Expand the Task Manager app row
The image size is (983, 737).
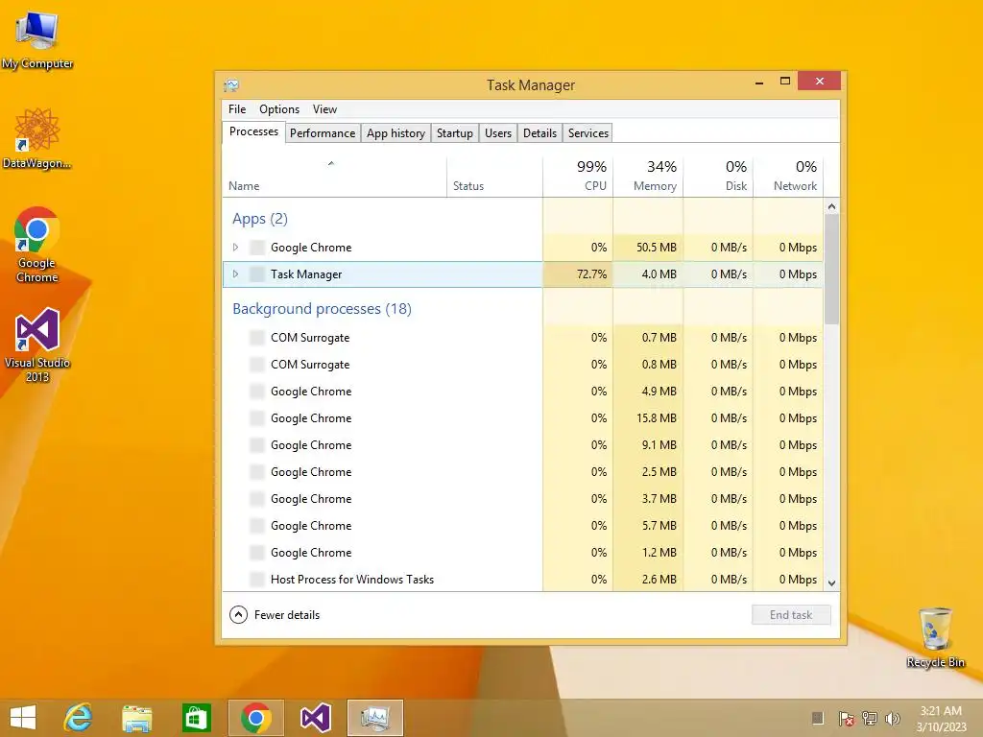(236, 274)
